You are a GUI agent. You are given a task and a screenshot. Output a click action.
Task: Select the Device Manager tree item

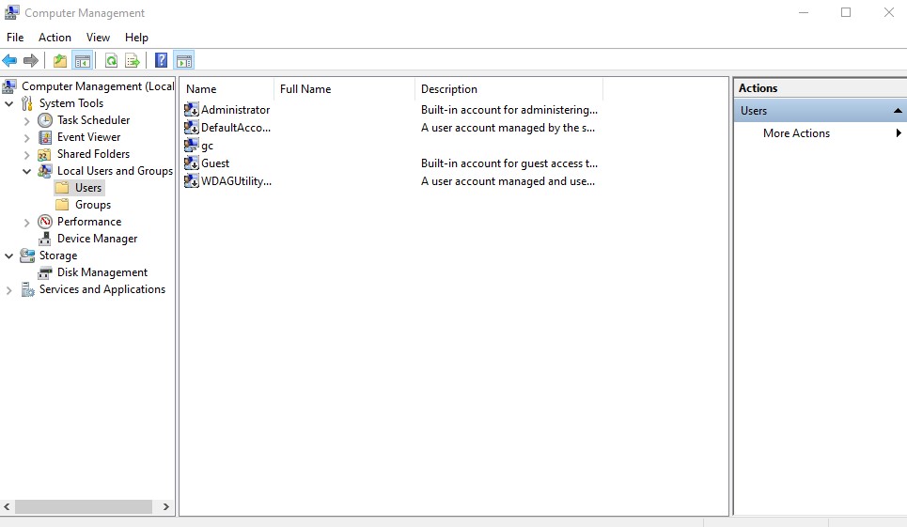click(x=97, y=239)
